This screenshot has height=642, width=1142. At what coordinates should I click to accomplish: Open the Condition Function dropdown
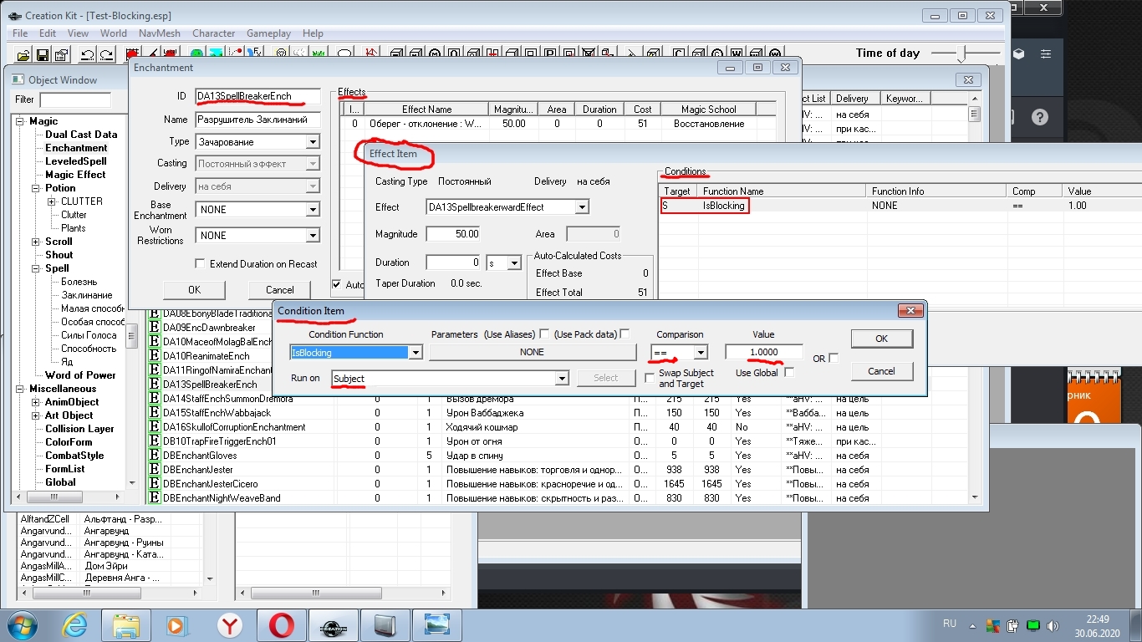[416, 353]
